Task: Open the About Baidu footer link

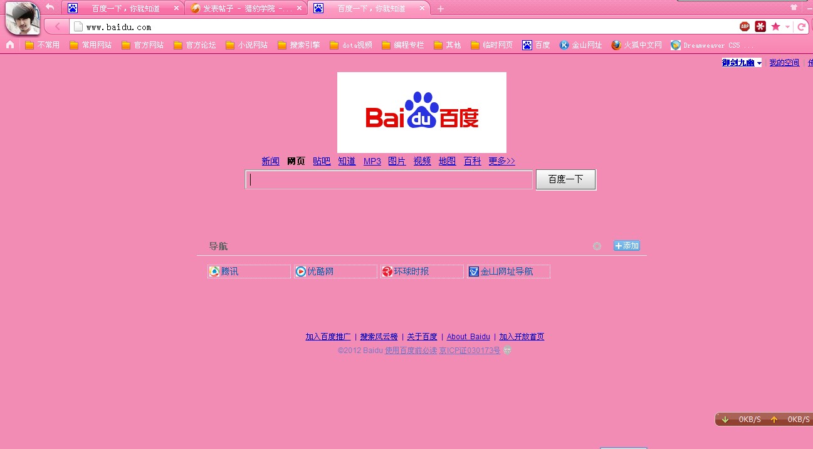Action: tap(468, 337)
